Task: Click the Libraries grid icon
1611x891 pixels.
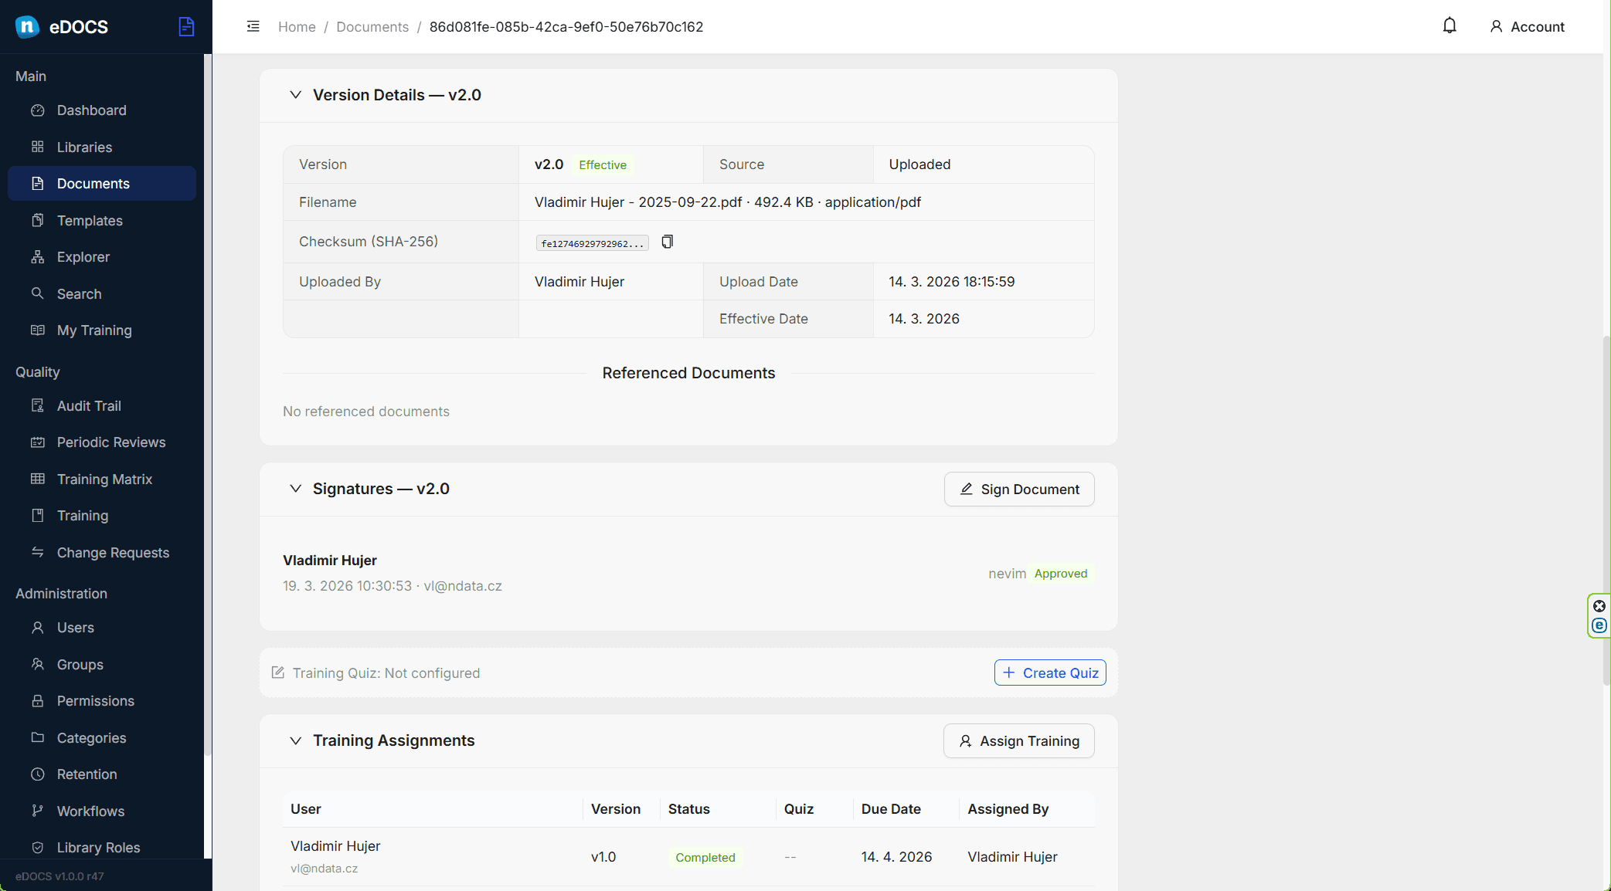Action: click(x=37, y=147)
